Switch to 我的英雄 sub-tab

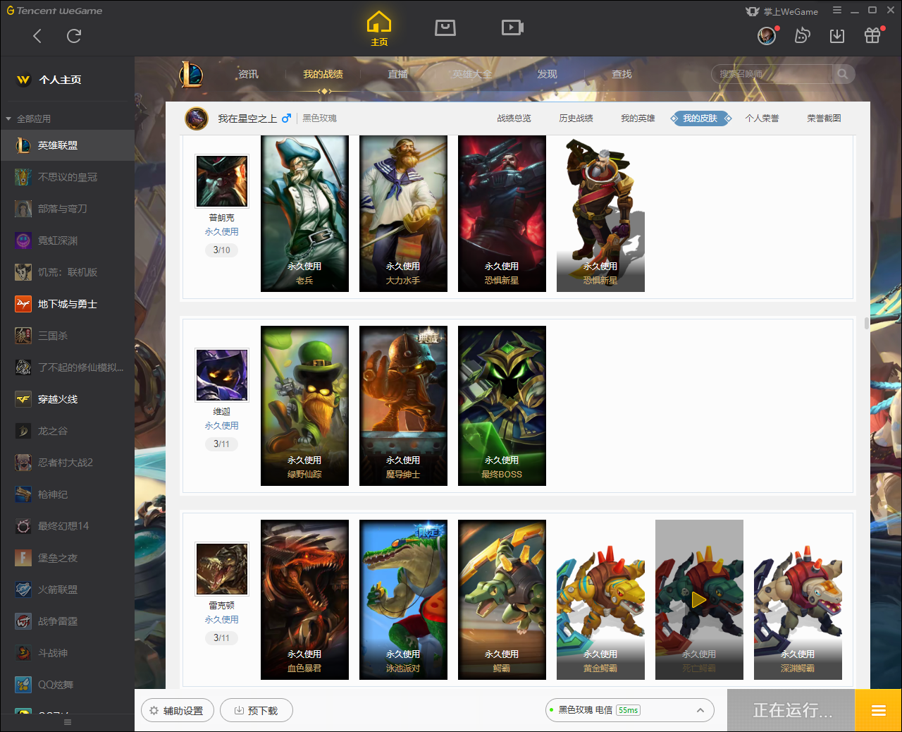pos(638,118)
